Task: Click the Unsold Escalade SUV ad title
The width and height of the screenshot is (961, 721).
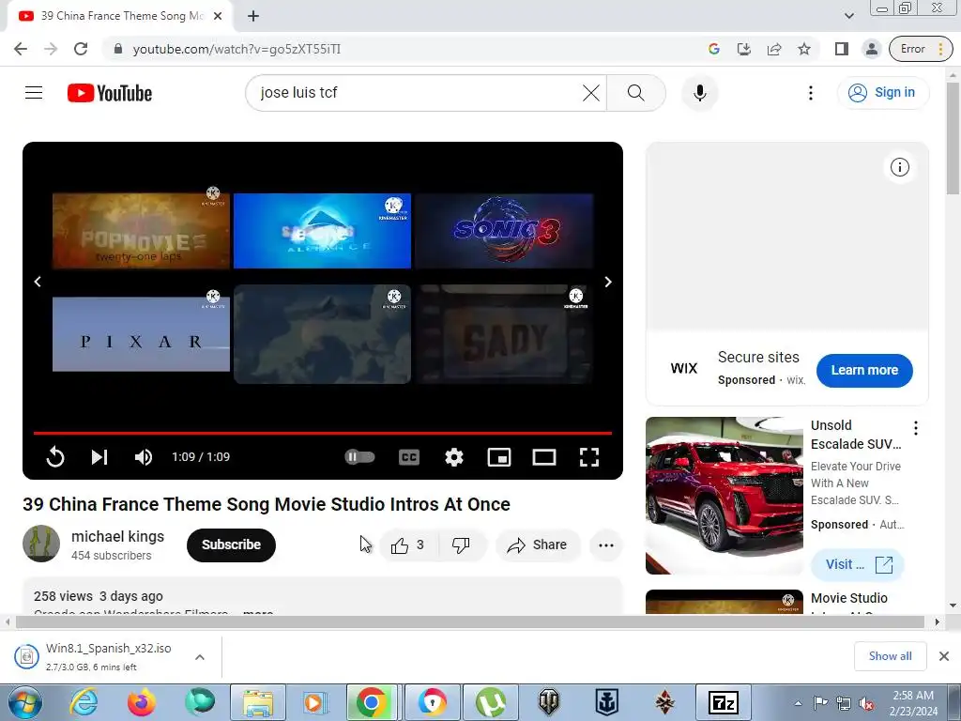Action: [x=856, y=435]
